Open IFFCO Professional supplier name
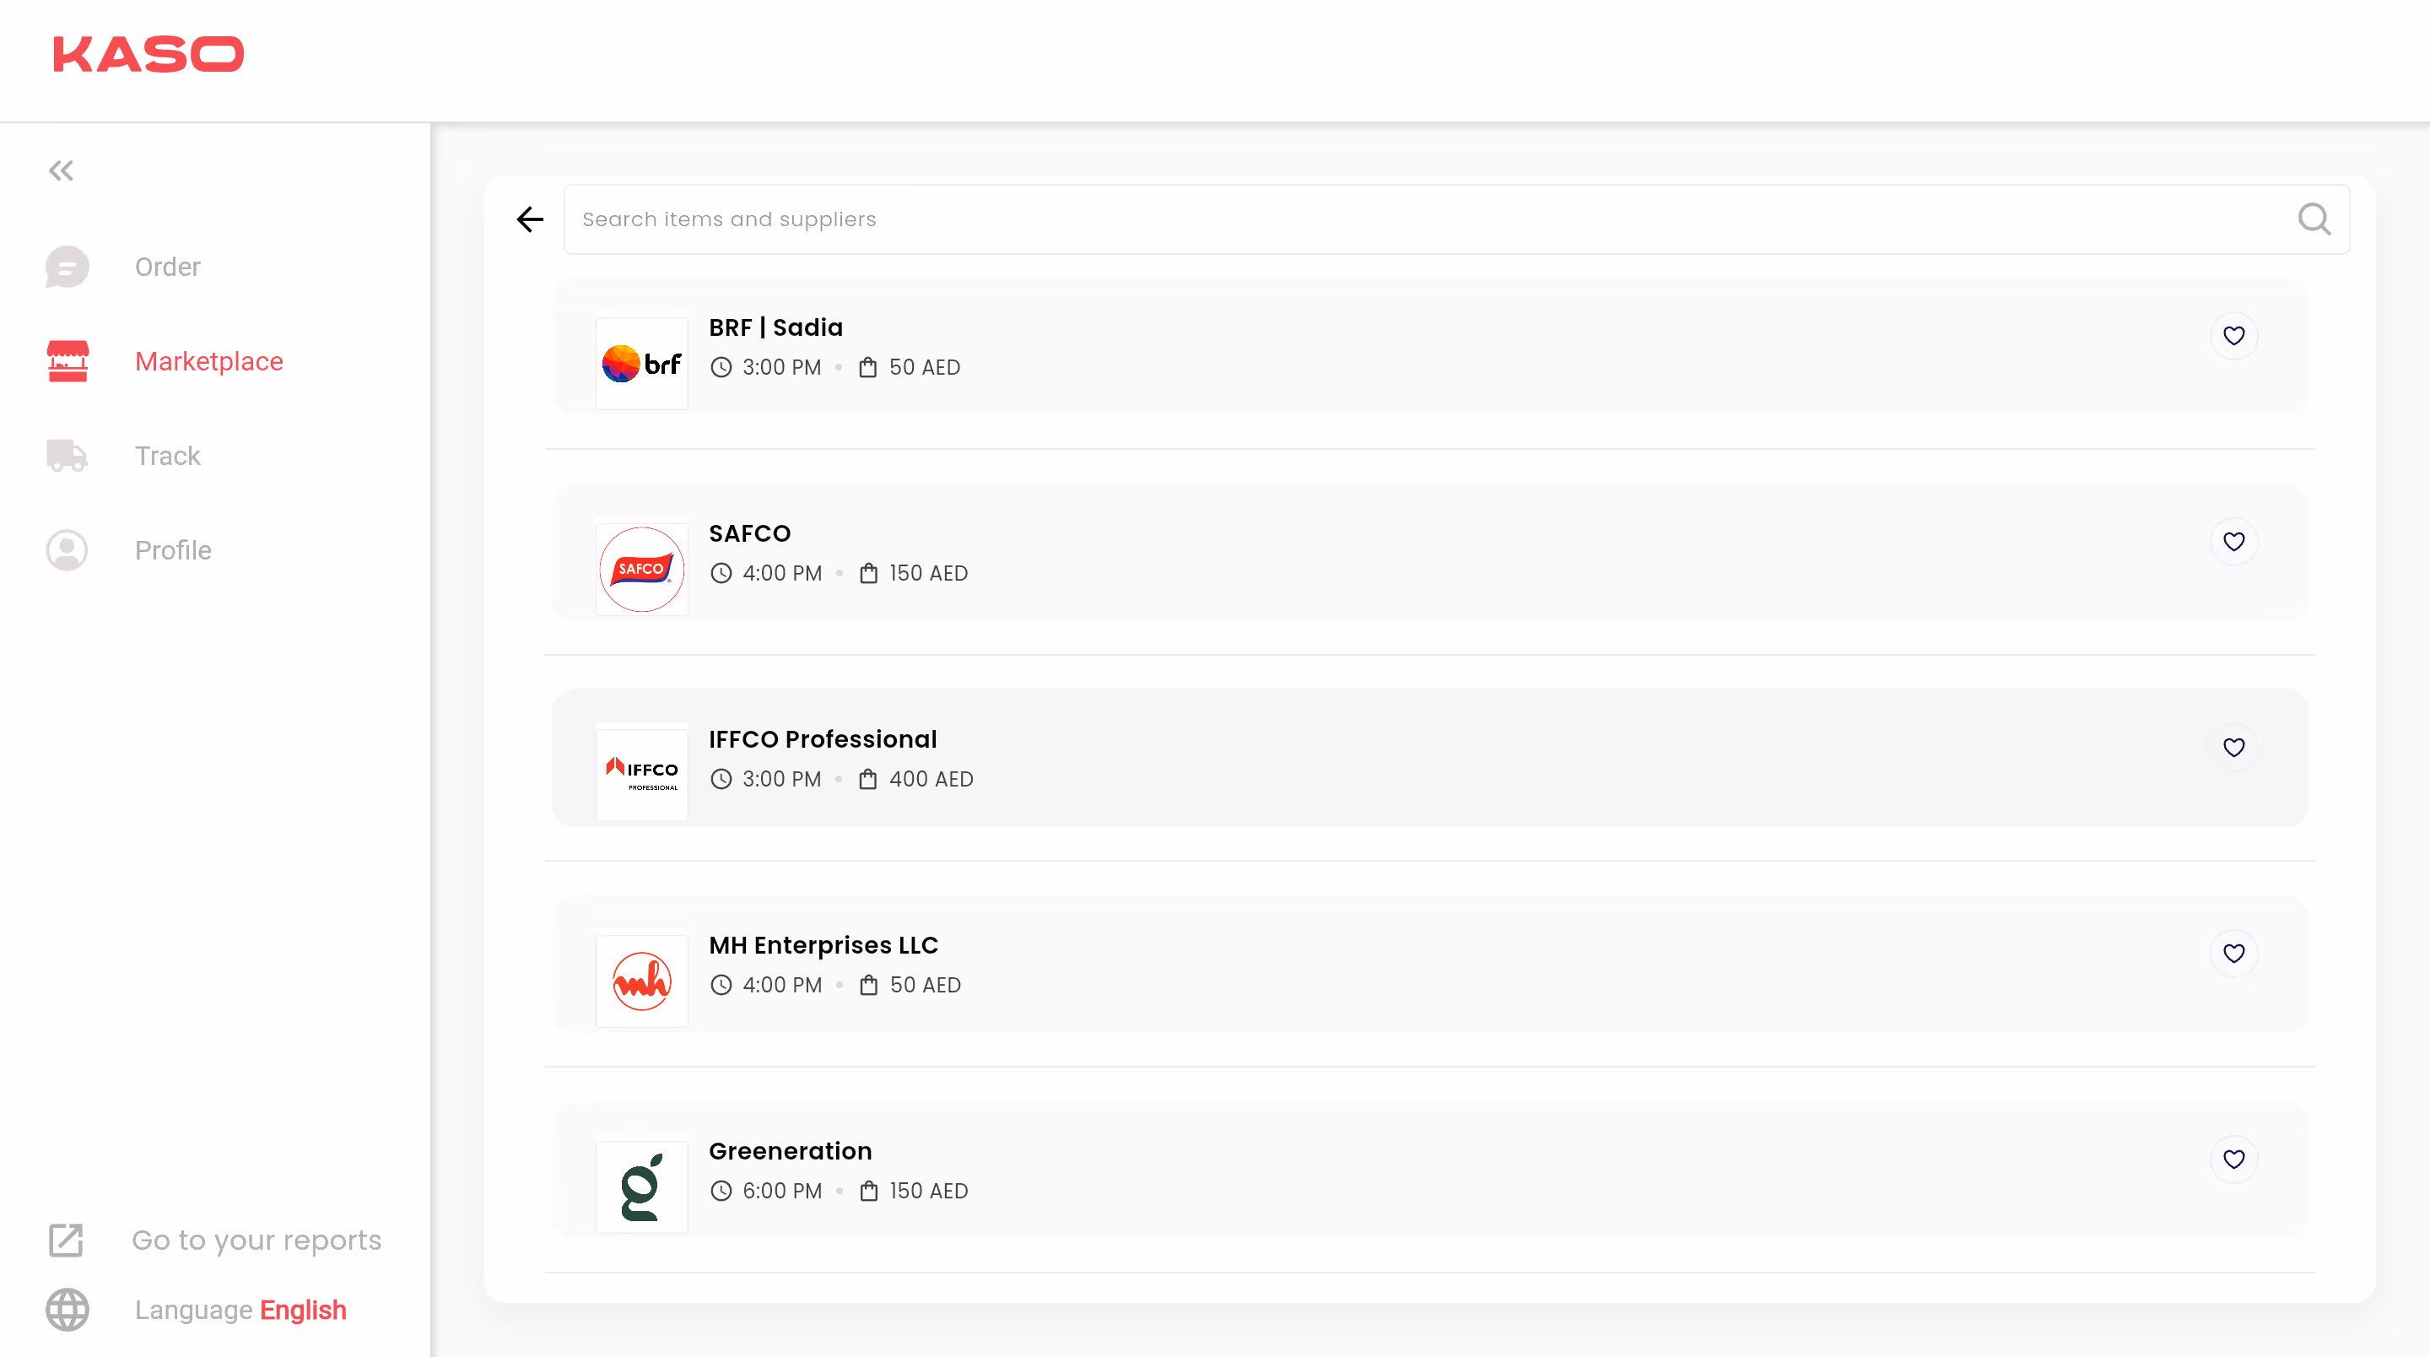 click(822, 739)
